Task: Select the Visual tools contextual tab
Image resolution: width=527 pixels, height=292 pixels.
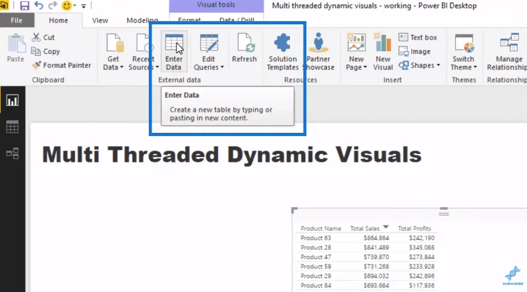Action: (x=216, y=5)
